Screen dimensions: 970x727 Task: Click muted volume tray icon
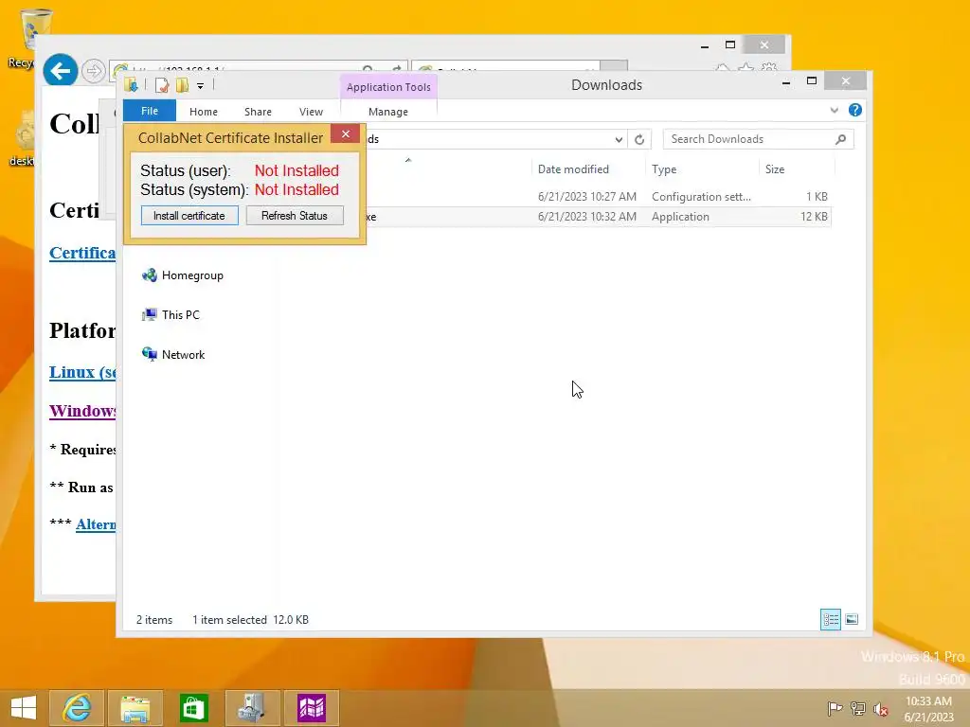tap(881, 709)
